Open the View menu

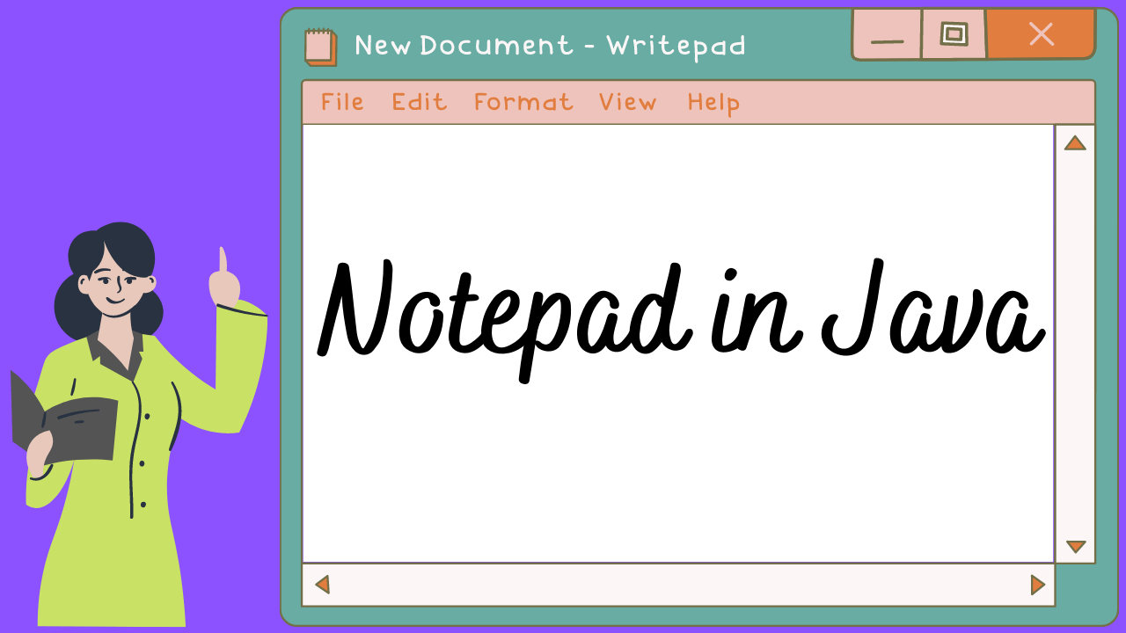(x=628, y=102)
